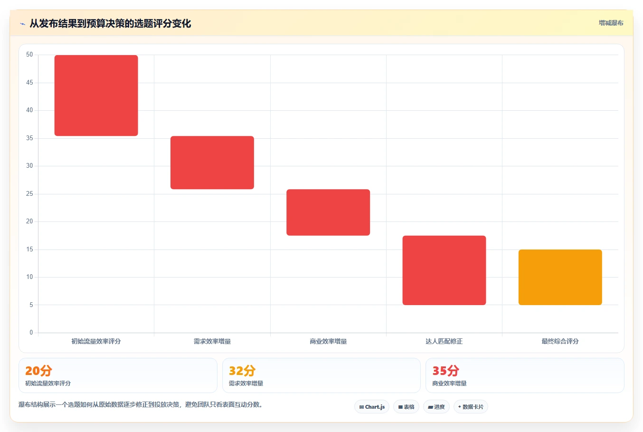
Task: Select the 数据卡片 tag chip
Action: click(471, 407)
